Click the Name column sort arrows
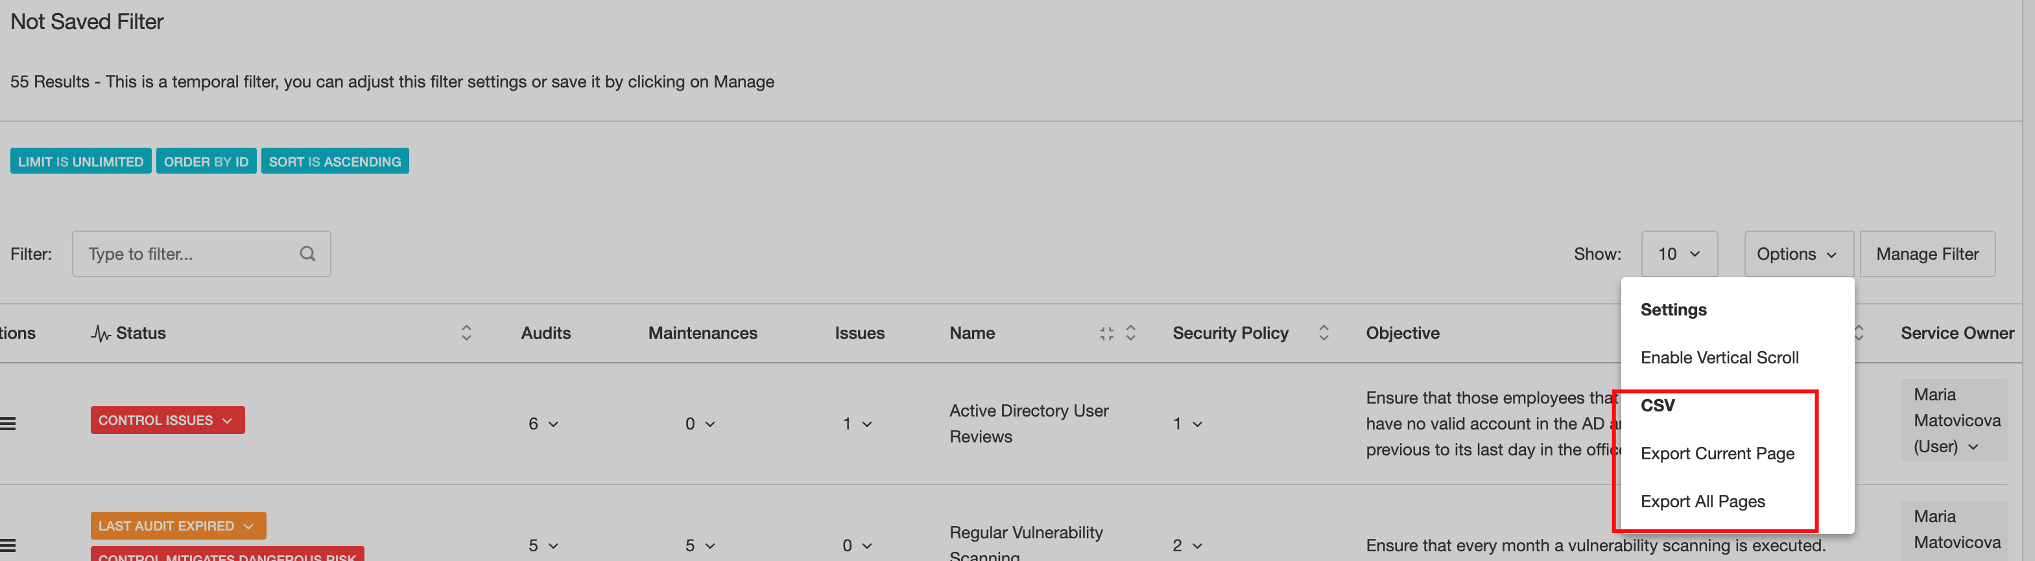Screen dimensions: 2035x561 point(1130,333)
